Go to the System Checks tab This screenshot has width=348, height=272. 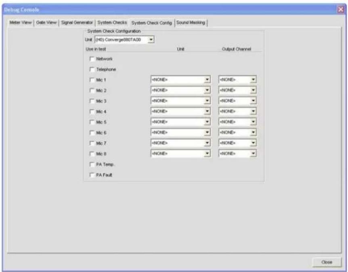[112, 23]
